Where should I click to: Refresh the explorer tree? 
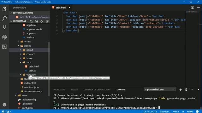42,21
